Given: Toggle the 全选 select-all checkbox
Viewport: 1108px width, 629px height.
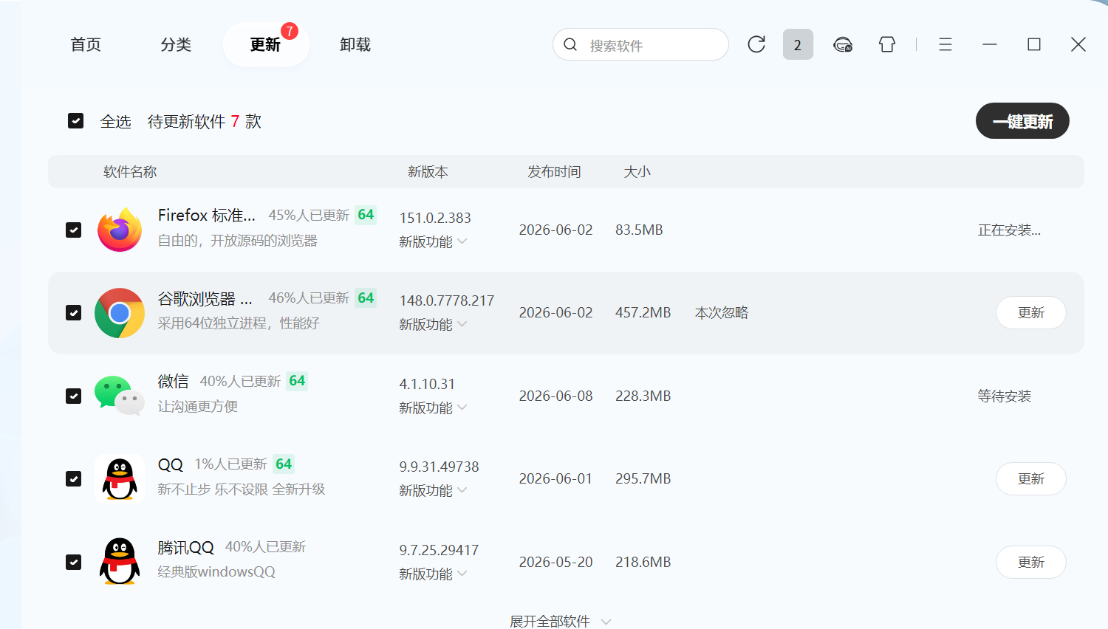Looking at the screenshot, I should click(75, 120).
